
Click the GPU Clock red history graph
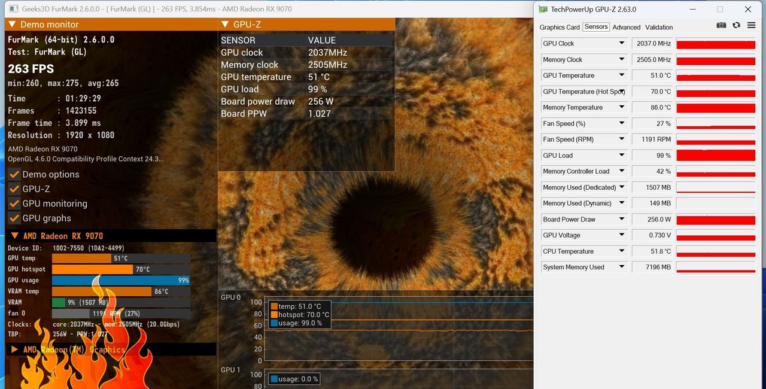tap(716, 44)
